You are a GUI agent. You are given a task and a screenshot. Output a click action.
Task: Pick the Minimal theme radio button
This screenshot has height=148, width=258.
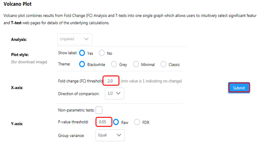click(x=136, y=64)
